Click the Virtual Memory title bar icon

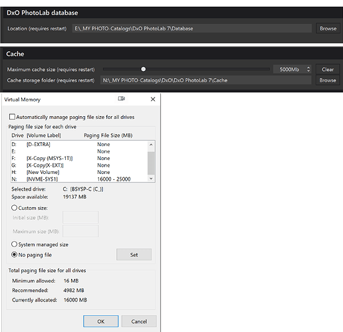[122, 98]
